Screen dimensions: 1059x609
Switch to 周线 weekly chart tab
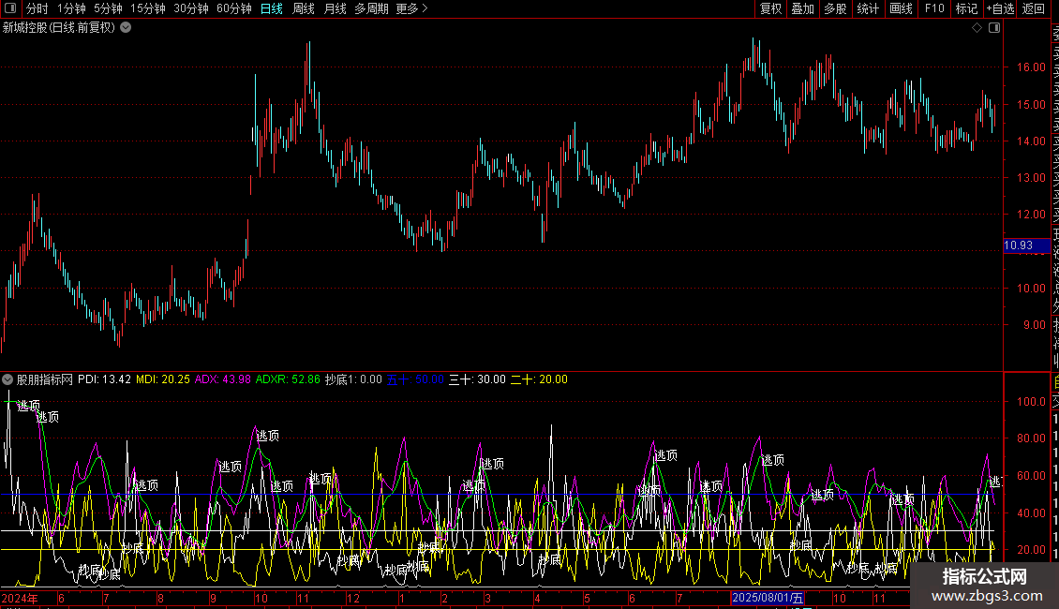[304, 8]
